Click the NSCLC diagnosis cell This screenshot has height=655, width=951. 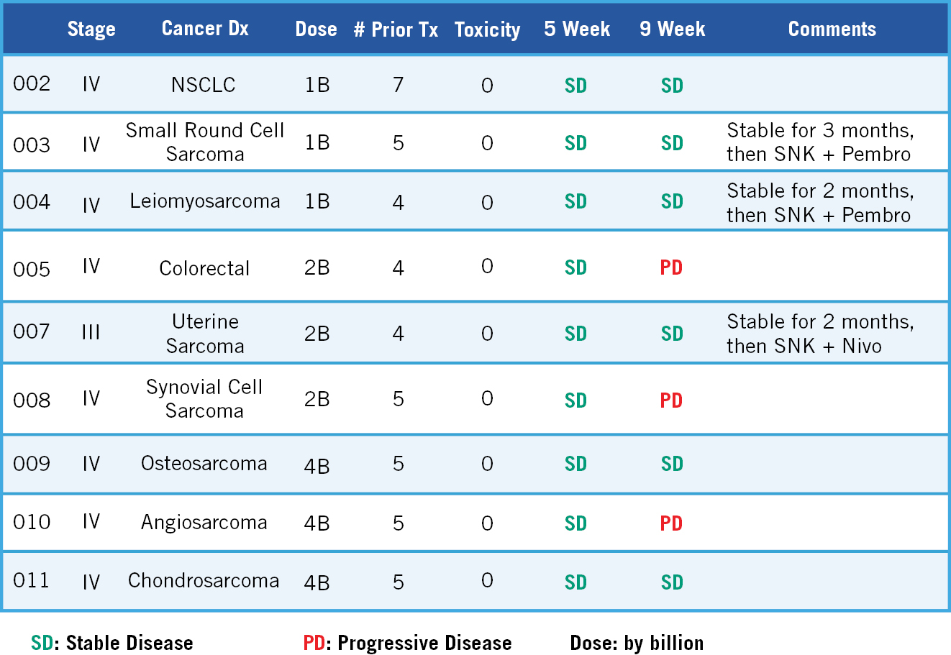tap(204, 85)
